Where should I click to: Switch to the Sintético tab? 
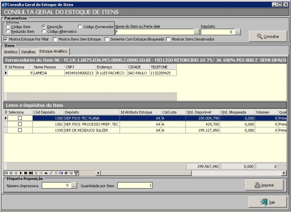coord(11,52)
